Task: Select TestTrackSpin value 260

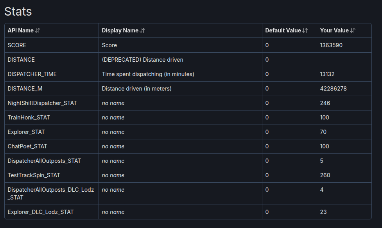Action: tap(325, 175)
